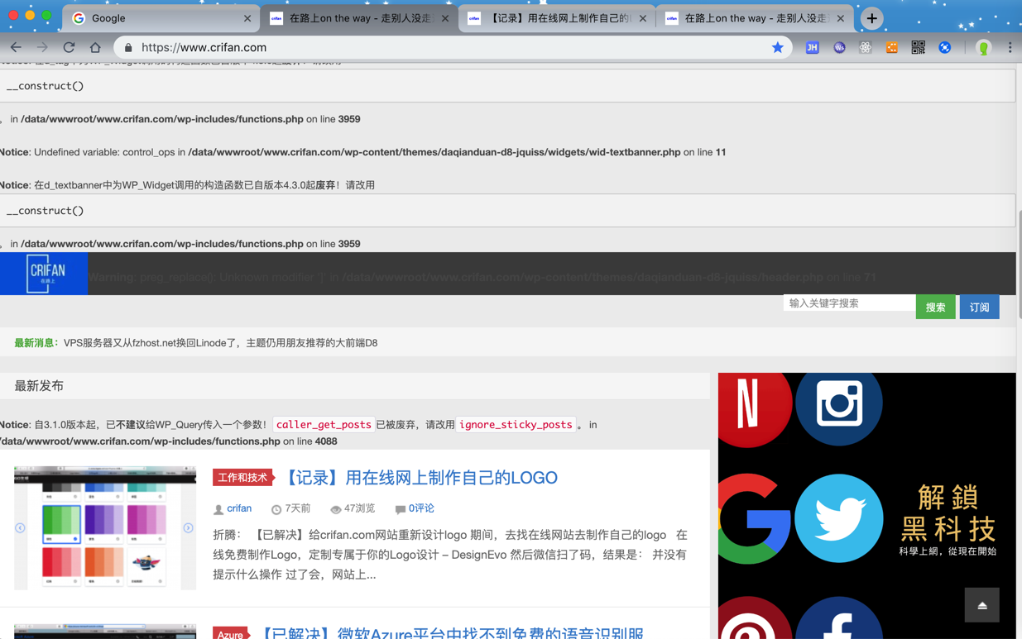Open the JH browser extension
This screenshot has height=639, width=1022.
[x=812, y=48]
